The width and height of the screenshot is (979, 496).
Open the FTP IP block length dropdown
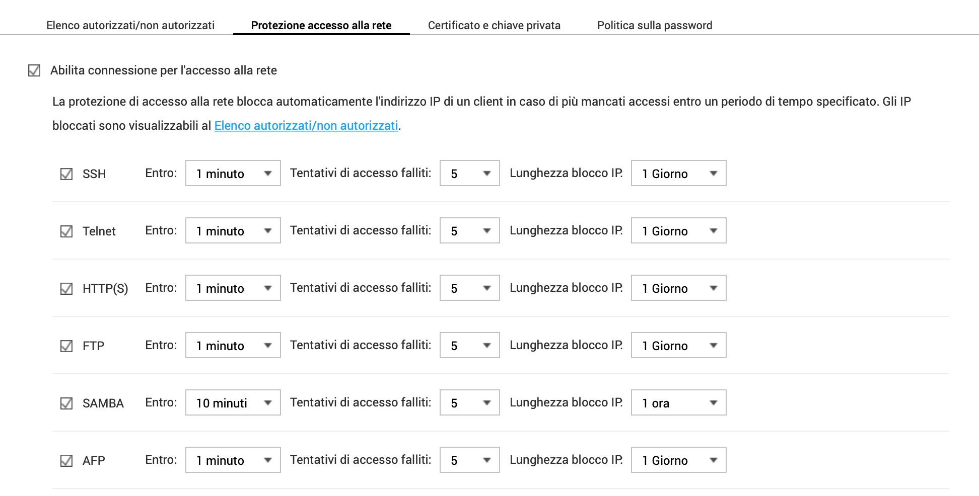[679, 345]
